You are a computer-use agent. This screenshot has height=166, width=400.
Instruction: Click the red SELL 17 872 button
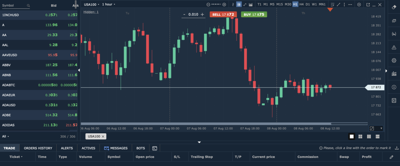[223, 14]
